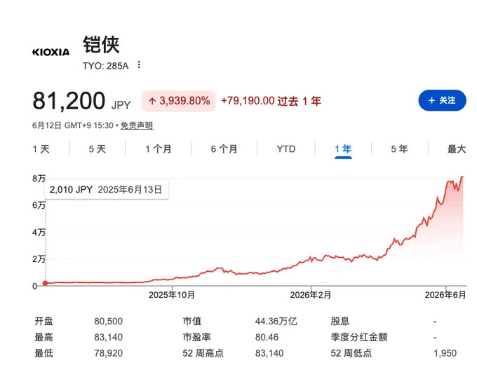
Task: Click the 季度分红金额 label
Action: coord(359,337)
